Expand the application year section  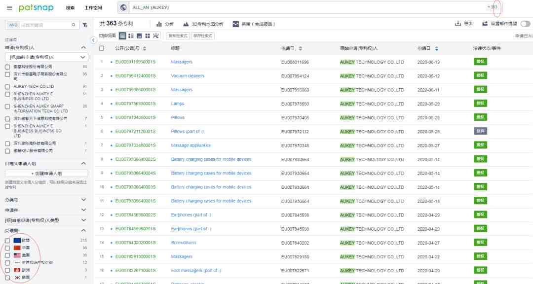[83, 210]
